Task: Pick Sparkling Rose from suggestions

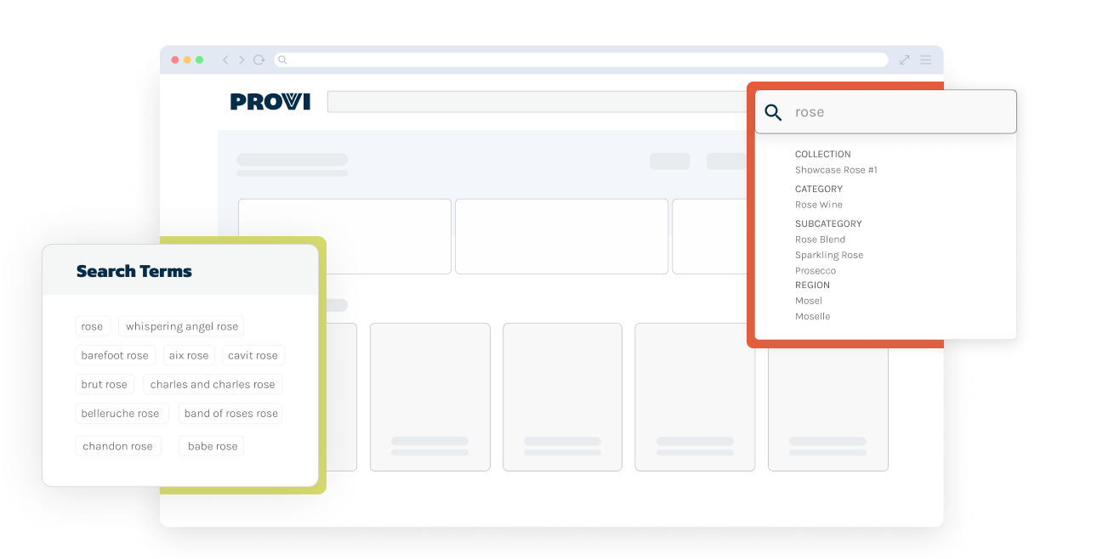Action: tap(828, 255)
